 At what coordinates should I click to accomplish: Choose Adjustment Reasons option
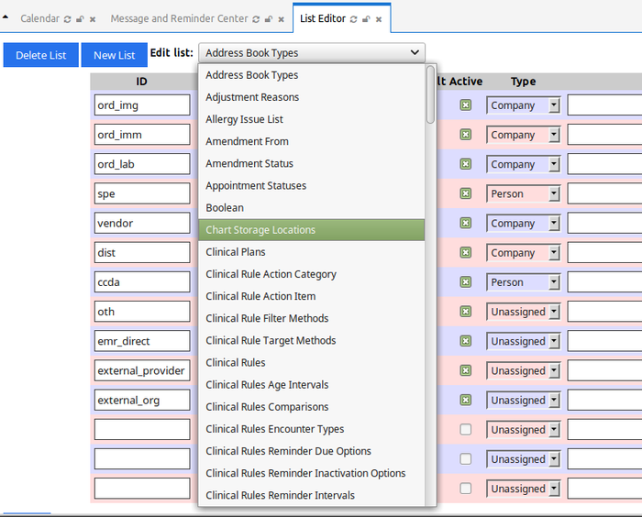pyautogui.click(x=312, y=97)
